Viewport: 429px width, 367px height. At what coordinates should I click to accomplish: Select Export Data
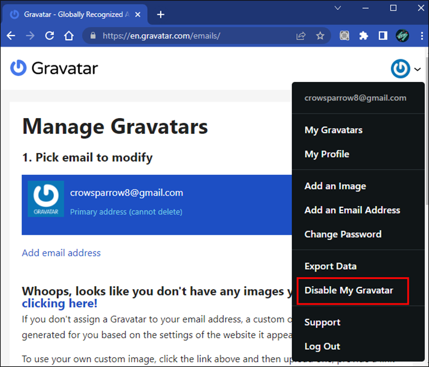[330, 266]
